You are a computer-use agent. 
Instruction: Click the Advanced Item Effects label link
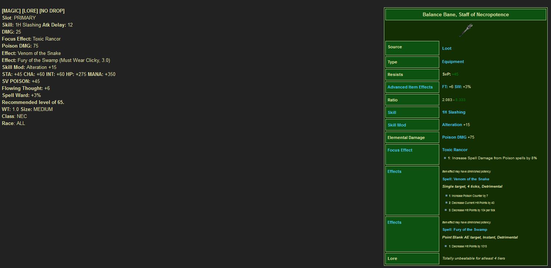tap(410, 87)
